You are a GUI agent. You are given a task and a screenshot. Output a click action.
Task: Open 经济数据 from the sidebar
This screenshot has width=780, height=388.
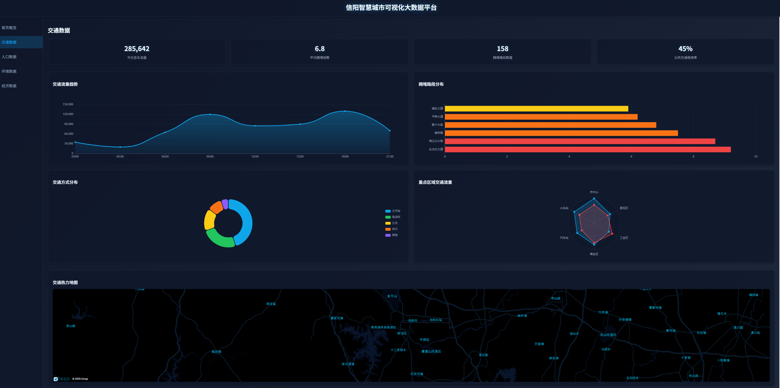click(9, 86)
